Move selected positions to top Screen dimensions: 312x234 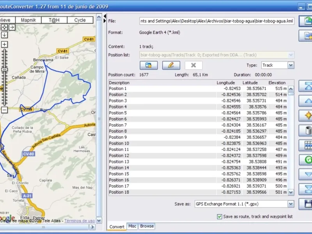[306, 86]
